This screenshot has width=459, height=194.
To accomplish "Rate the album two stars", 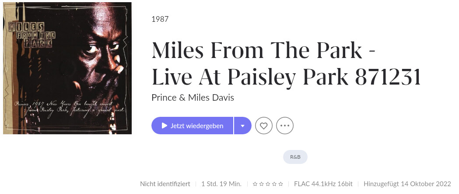I will pyautogui.click(x=261, y=184).
